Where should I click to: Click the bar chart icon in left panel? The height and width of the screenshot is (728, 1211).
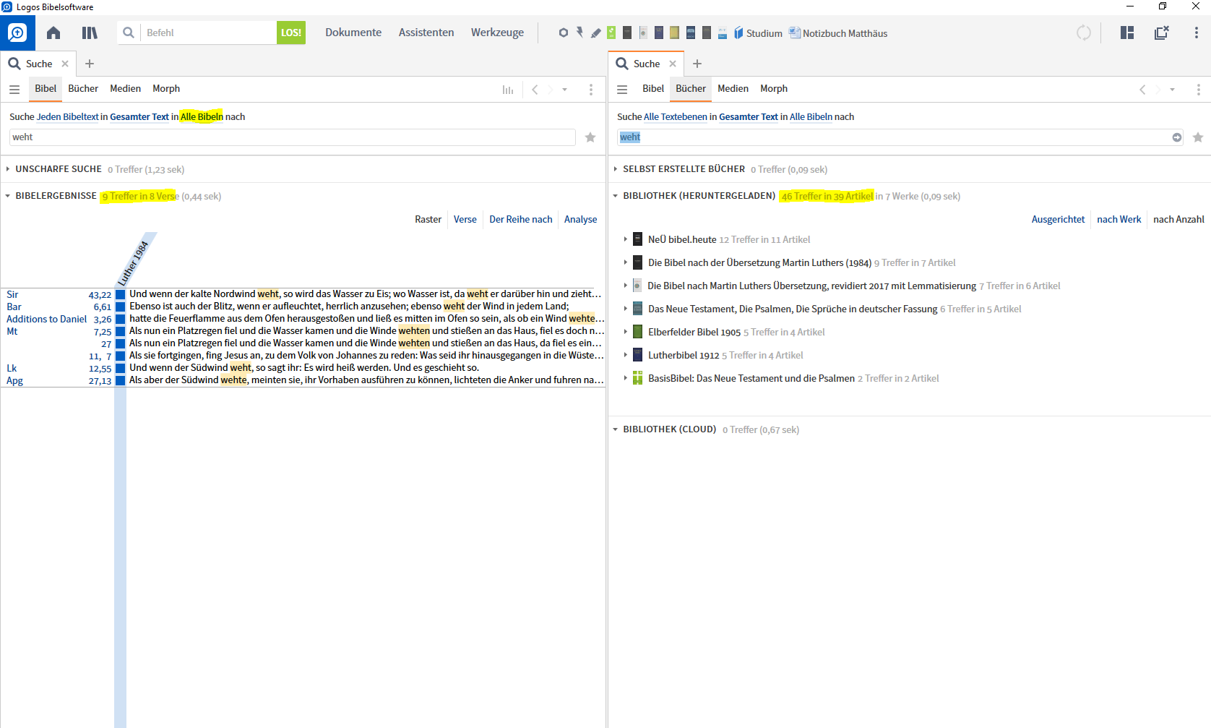[508, 90]
